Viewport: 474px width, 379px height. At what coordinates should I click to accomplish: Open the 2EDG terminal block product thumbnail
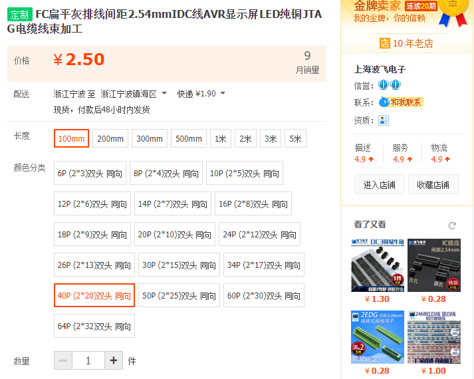[x=378, y=336]
